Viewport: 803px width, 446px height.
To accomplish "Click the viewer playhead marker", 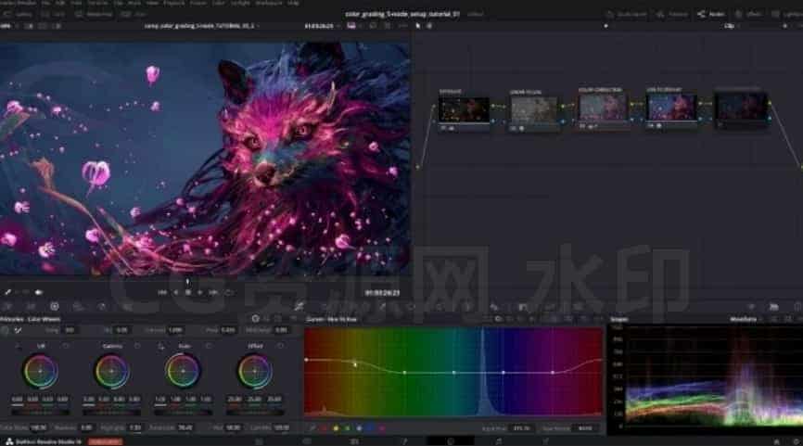I will (x=187, y=281).
